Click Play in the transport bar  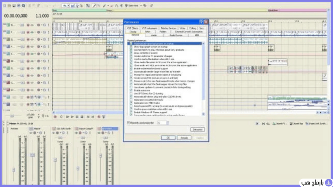[73, 117]
